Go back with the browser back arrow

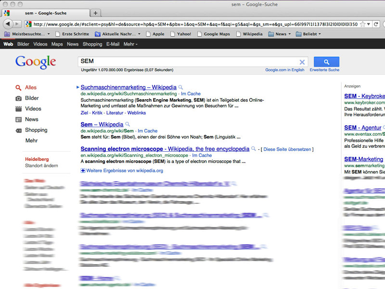(x=8, y=24)
